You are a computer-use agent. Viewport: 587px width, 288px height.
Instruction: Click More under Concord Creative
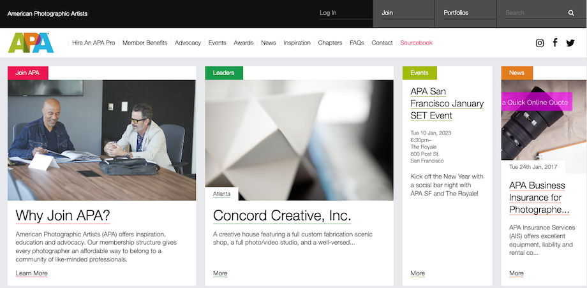point(220,273)
